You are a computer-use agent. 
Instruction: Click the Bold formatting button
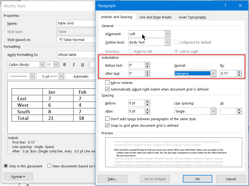65,65
